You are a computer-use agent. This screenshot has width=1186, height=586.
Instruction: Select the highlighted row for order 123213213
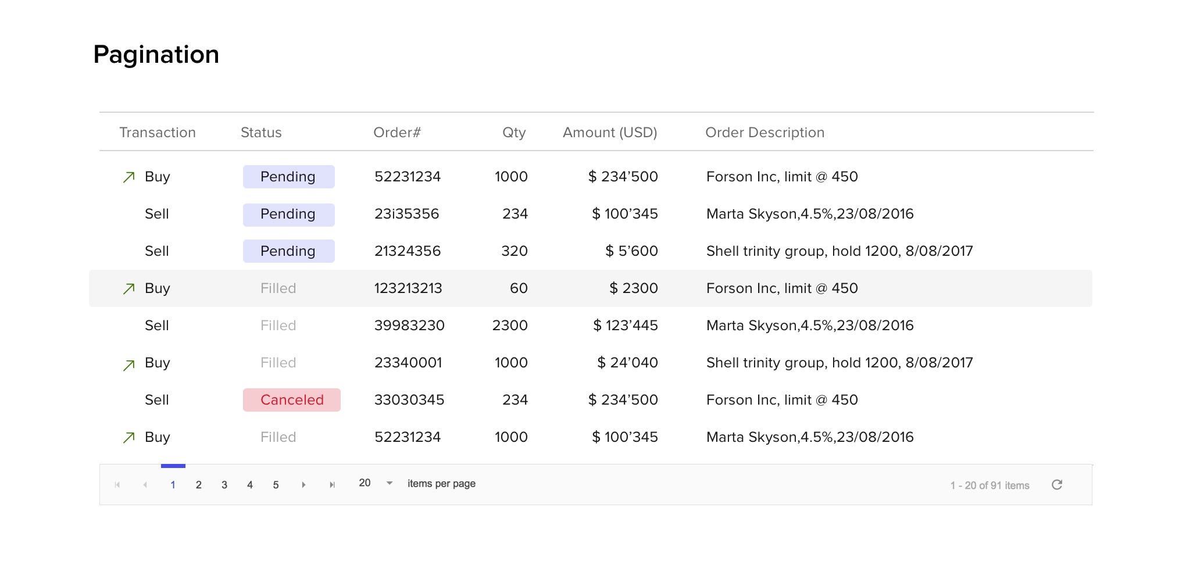[x=581, y=288]
